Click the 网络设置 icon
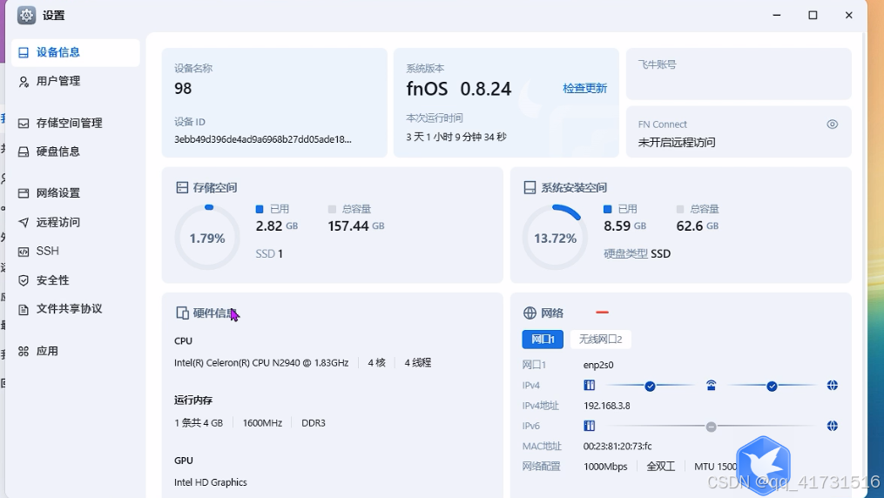Viewport: 884px width, 498px height. pyautogui.click(x=24, y=193)
